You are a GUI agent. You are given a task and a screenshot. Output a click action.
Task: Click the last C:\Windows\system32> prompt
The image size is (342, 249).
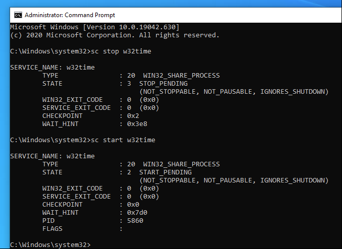pyautogui.click(x=50, y=245)
